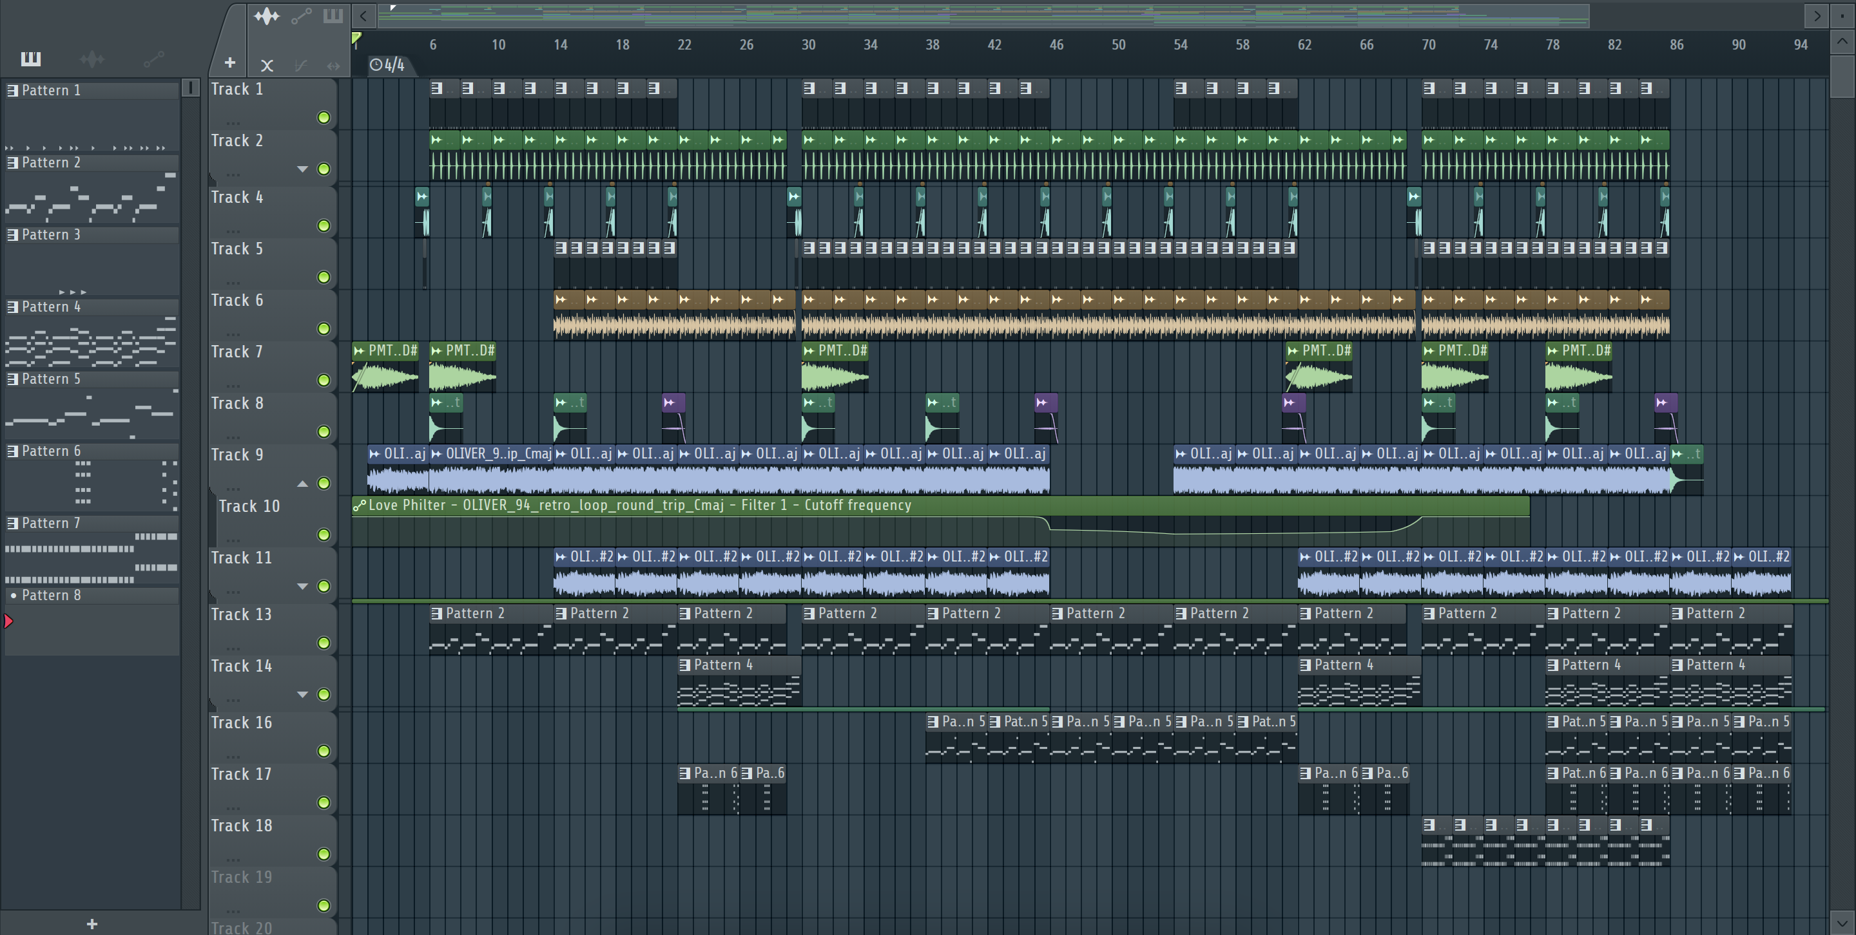
Task: Click the red arrow marker below Pattern 8
Action: point(8,621)
